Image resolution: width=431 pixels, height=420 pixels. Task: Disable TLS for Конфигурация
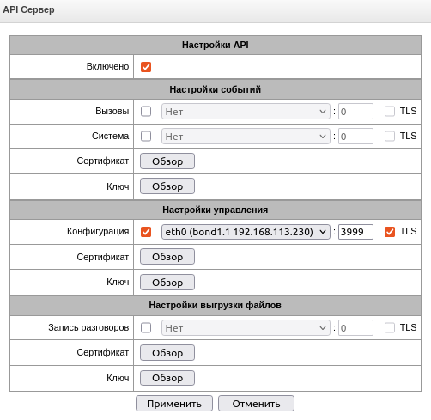pos(390,232)
